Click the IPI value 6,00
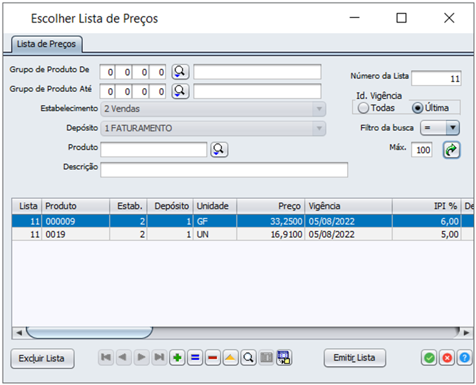476x385 pixels. pos(427,221)
